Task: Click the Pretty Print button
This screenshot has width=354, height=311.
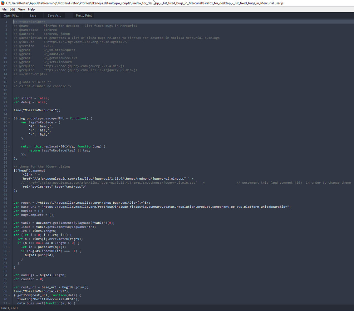Action: tap(84, 15)
